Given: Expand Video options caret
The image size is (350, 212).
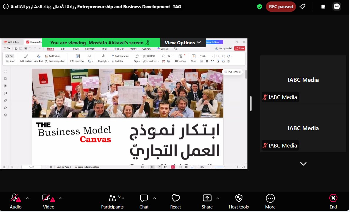Looking at the screenshot, I should [60, 198].
